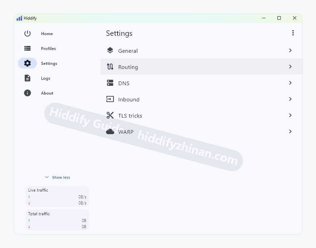Click the Total traffic card title

(39, 214)
